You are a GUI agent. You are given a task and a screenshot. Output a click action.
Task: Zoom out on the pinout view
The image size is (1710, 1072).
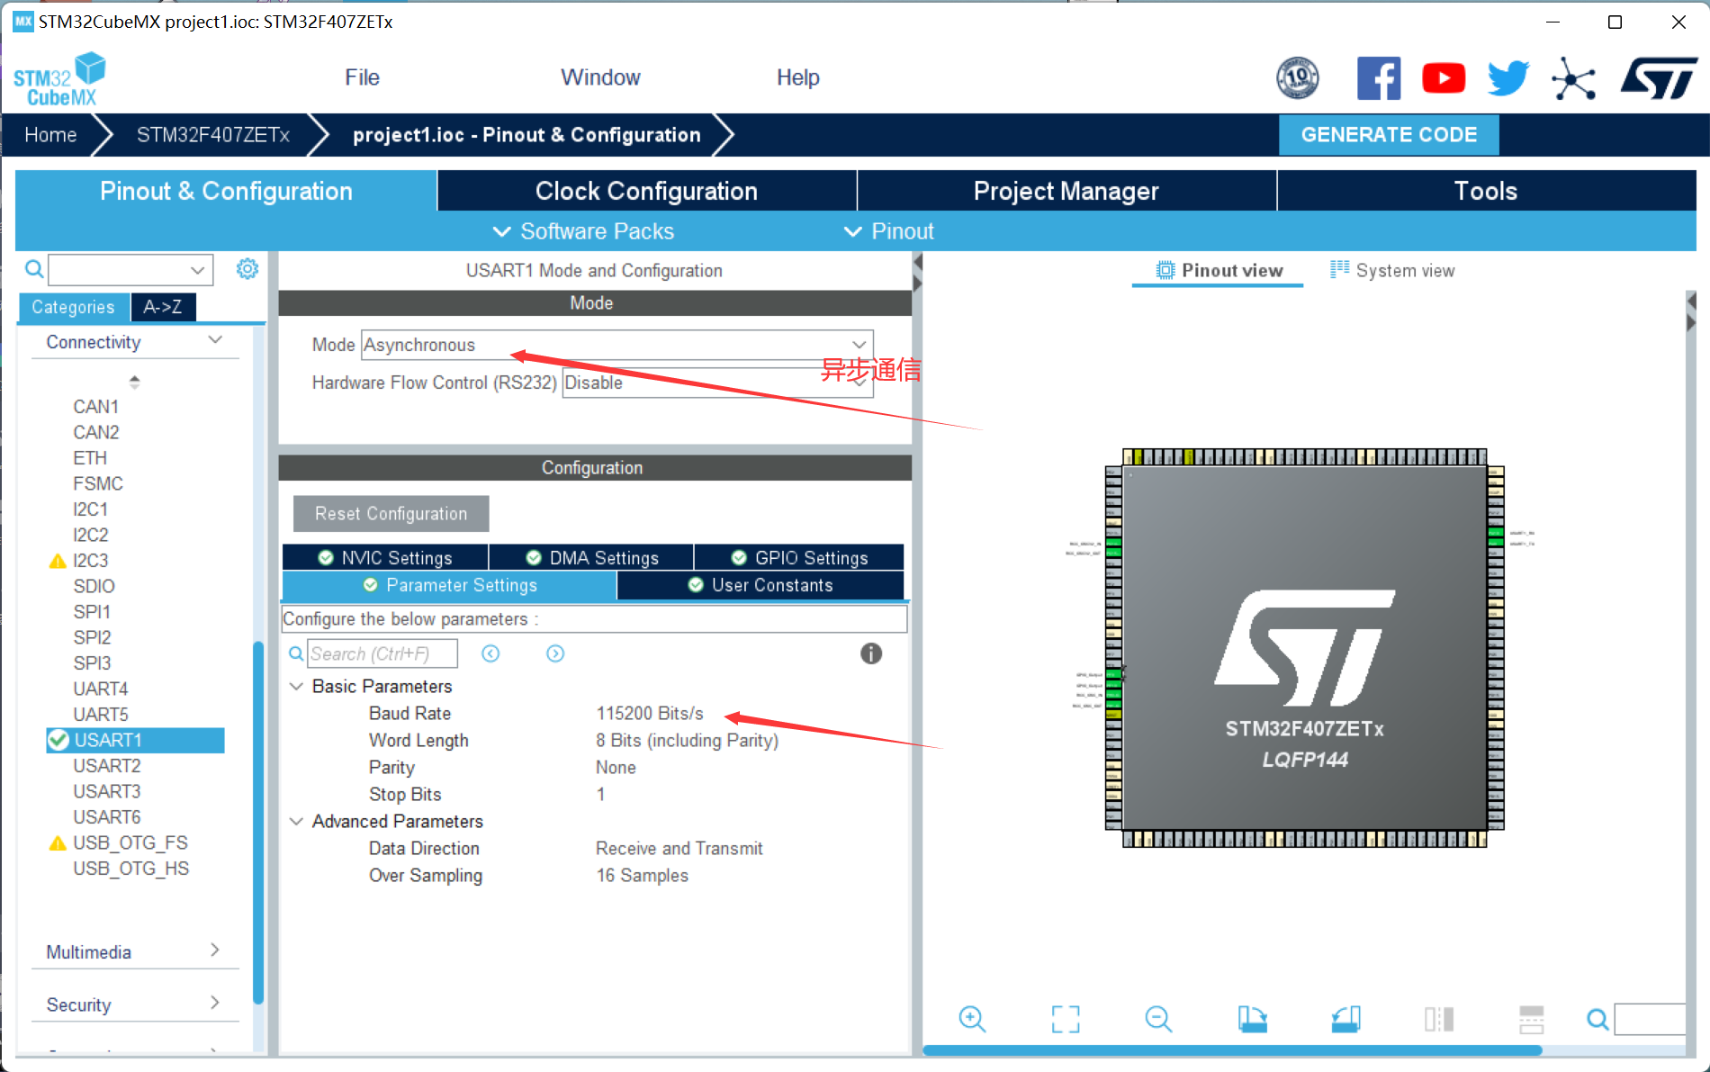(x=1158, y=1019)
